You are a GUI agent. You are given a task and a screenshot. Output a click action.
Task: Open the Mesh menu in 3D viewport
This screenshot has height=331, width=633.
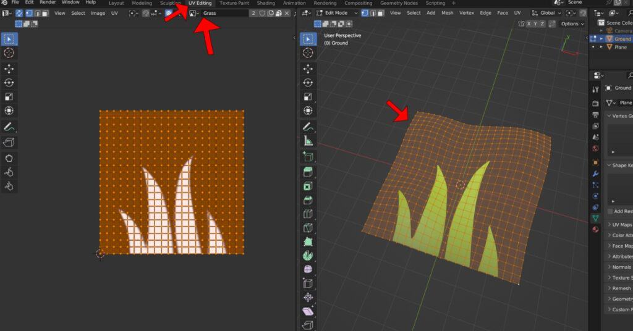click(448, 13)
